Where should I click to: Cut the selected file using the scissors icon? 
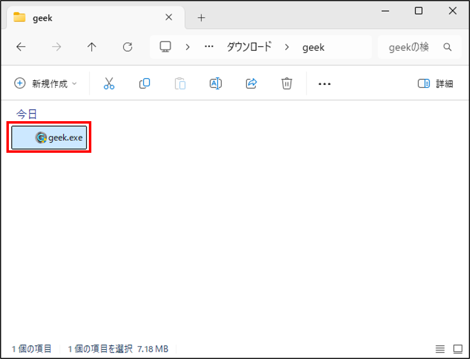pyautogui.click(x=109, y=83)
